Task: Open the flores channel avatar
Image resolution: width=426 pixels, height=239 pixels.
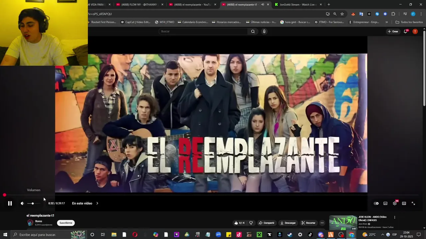Action: click(x=30, y=223)
